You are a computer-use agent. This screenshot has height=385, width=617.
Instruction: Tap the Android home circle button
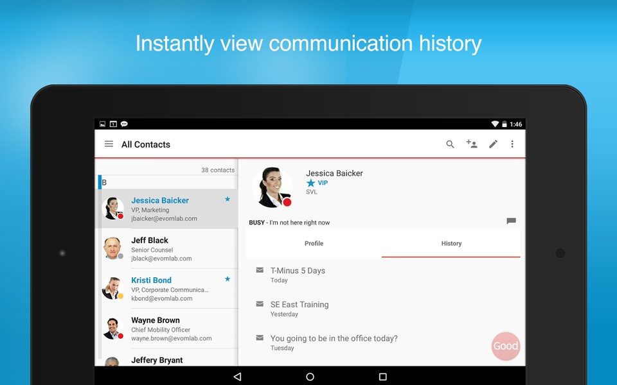(310, 377)
